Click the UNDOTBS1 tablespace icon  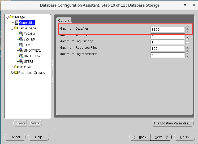tap(21, 51)
